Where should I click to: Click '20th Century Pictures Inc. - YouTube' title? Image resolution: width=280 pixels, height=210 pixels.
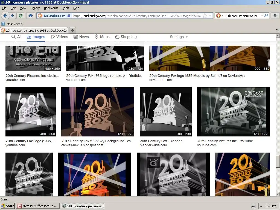[225, 141]
